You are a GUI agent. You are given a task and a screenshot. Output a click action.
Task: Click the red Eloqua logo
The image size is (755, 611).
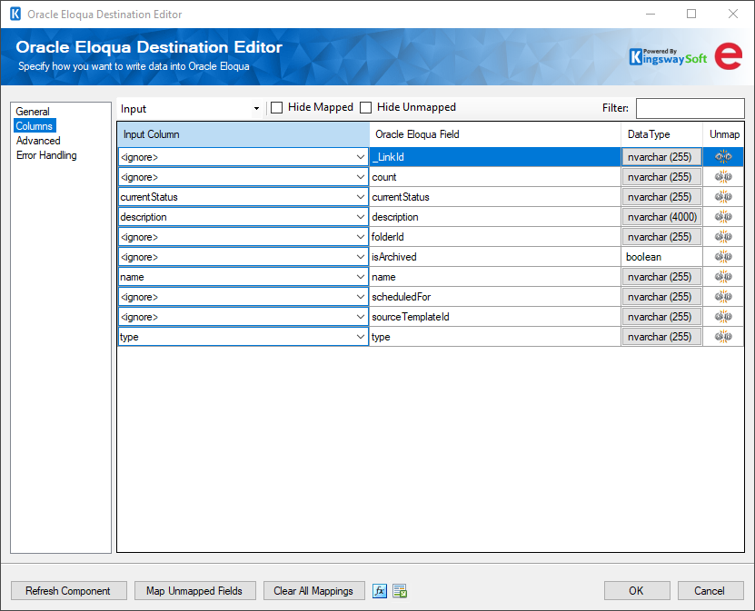(728, 56)
